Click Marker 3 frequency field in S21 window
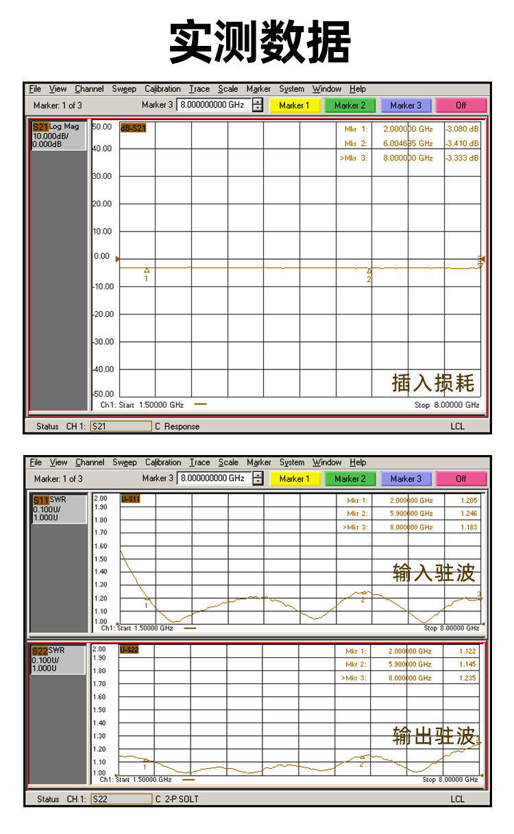The height and width of the screenshot is (834, 514). tap(213, 106)
